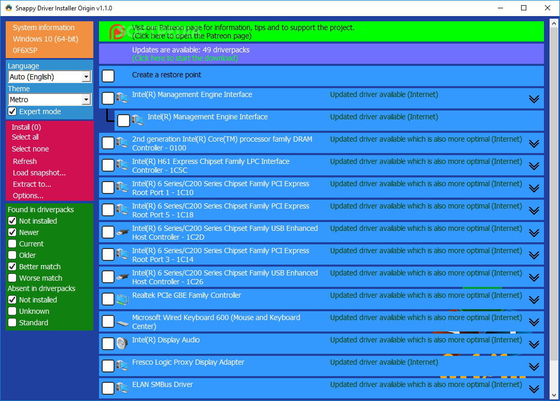This screenshot has width=560, height=401.
Task: Click the ELAN SMBus Driver device icon
Action: 122,388
